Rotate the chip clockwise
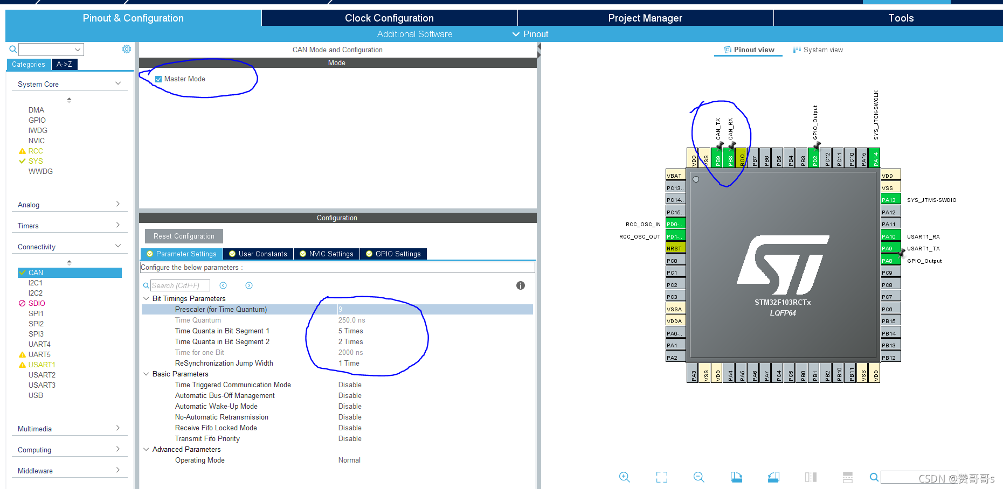 736,477
